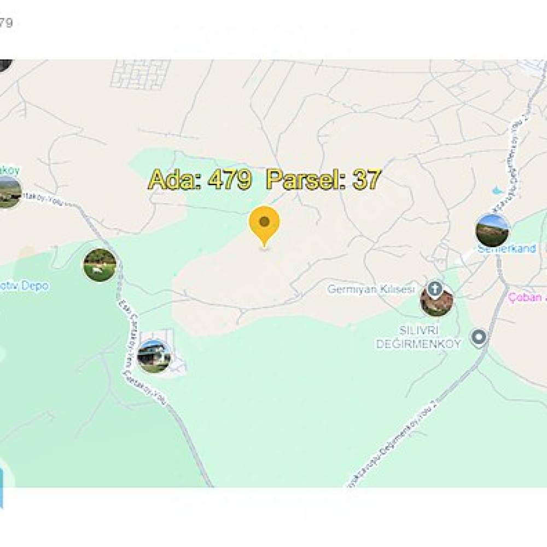Select the Silivri Değirmenköy location marker icon
547x547 pixels.
(x=479, y=337)
